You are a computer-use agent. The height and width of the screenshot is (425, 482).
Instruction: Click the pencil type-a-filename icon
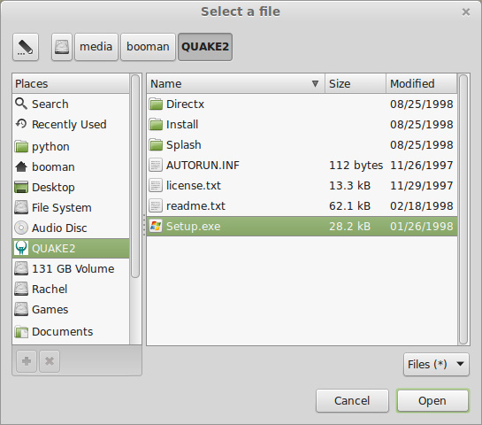(26, 47)
